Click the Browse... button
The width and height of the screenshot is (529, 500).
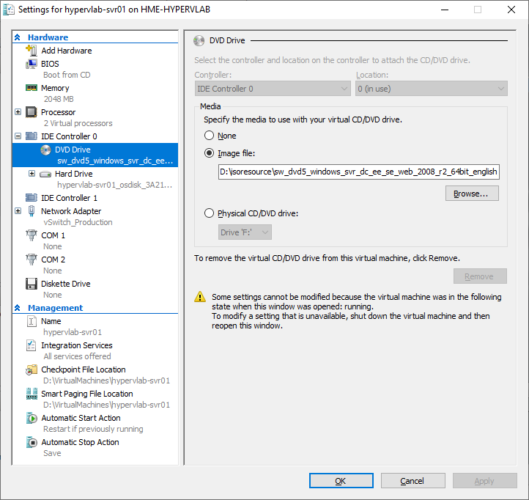[x=472, y=193]
